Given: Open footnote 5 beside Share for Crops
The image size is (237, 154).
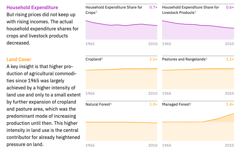Looking at the screenshot, I should tap(96, 12).
